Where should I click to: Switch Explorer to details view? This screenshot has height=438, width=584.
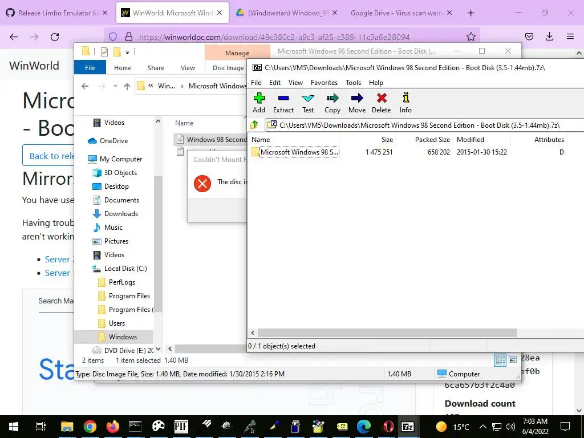coord(500,360)
